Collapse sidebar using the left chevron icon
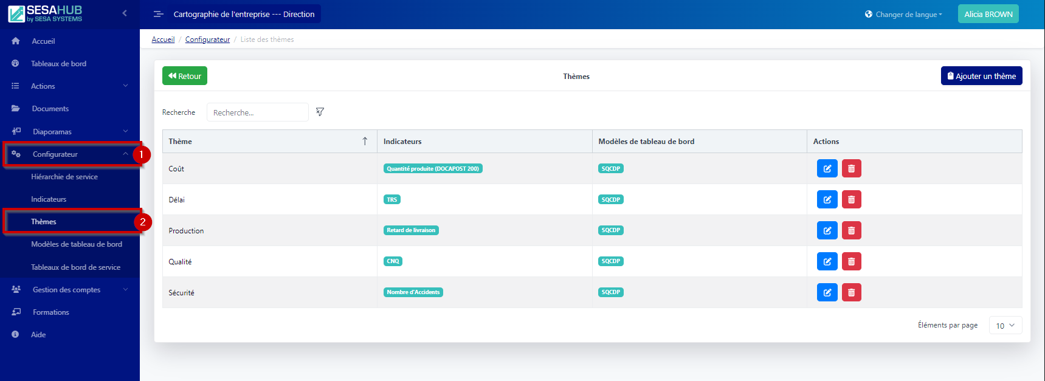Image resolution: width=1045 pixels, height=381 pixels. pyautogui.click(x=125, y=13)
